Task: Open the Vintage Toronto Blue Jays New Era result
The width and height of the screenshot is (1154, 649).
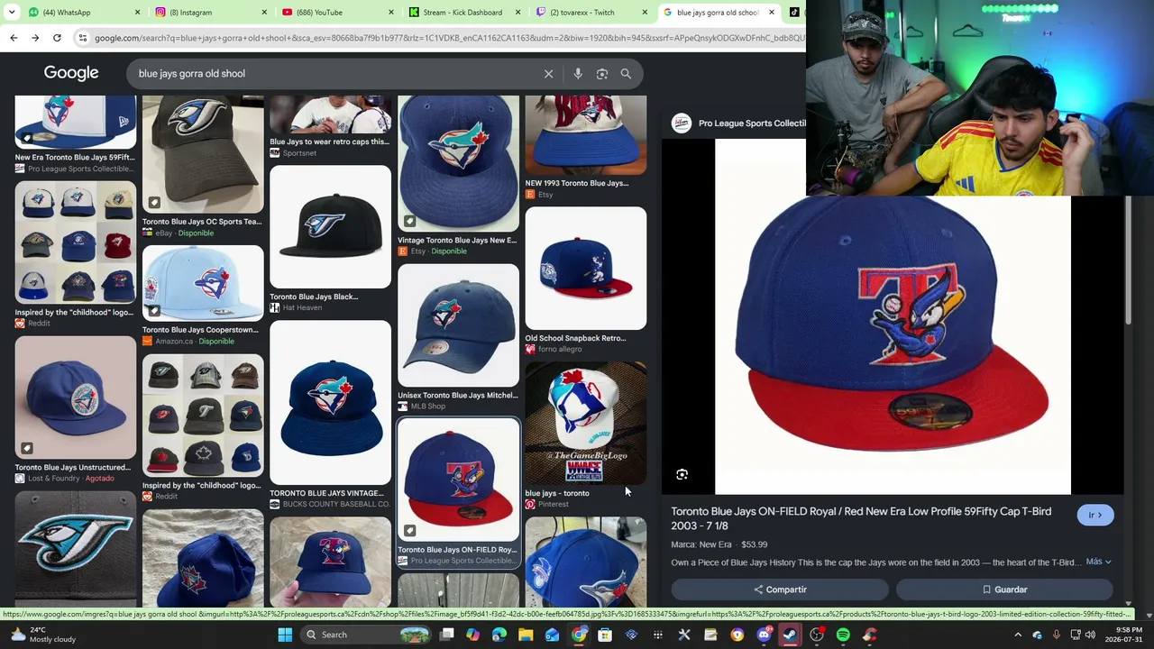Action: (458, 176)
